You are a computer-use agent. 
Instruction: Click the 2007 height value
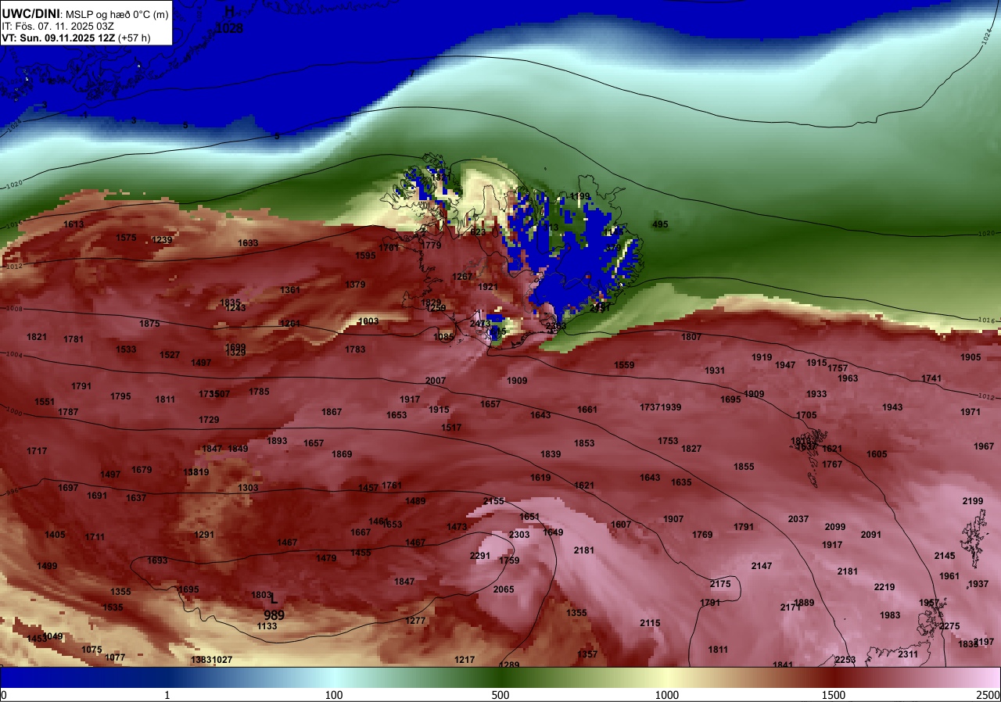[436, 381]
